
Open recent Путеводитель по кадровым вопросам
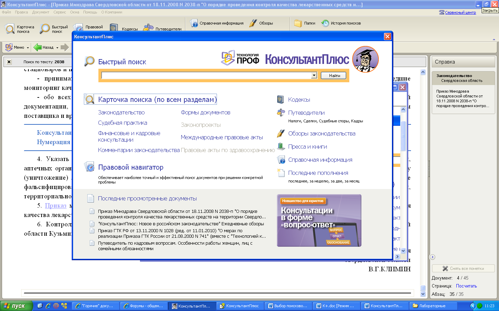coord(175,246)
